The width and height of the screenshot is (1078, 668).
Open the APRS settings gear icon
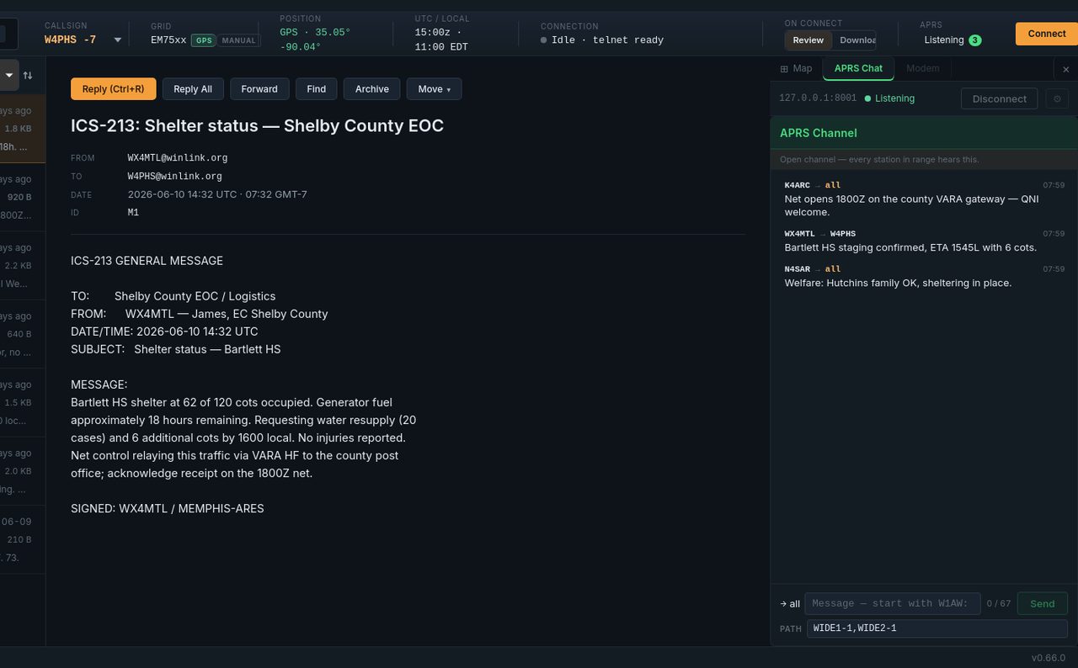(1058, 98)
